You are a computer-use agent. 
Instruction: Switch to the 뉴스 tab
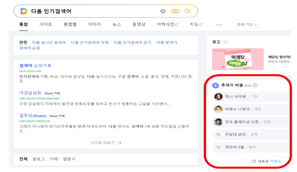pyautogui.click(x=117, y=25)
